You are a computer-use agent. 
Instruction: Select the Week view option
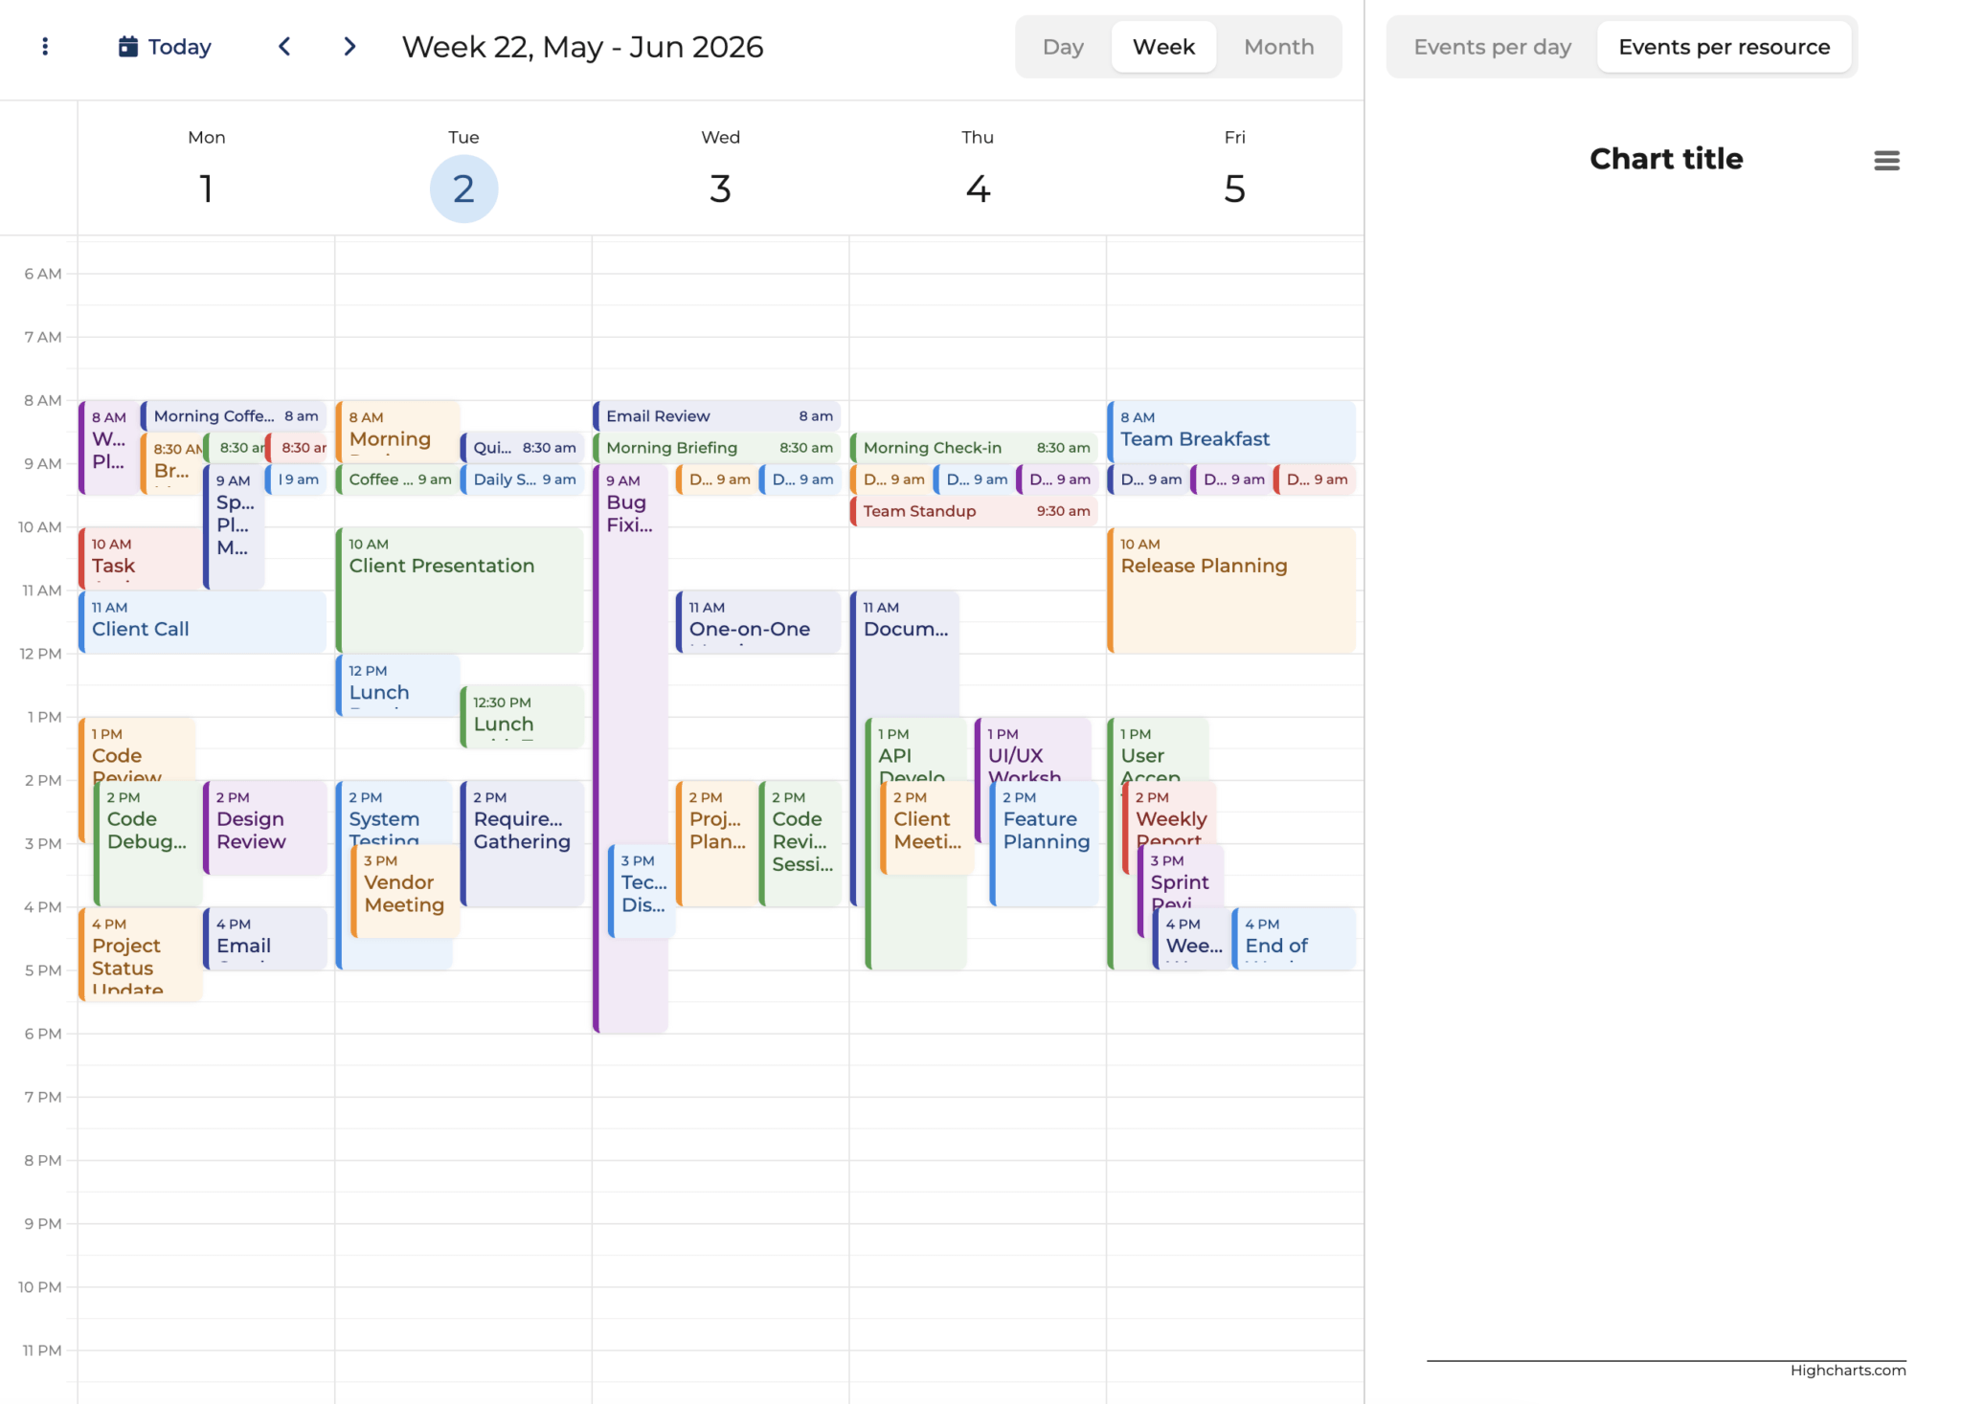(1163, 47)
